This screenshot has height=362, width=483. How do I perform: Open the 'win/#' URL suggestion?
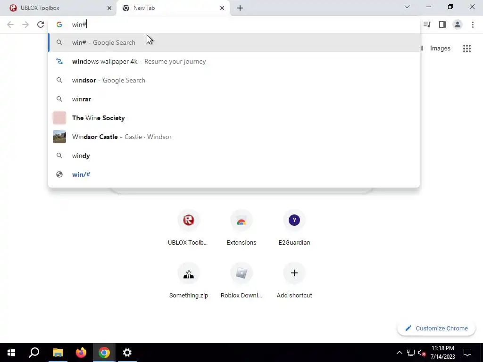[234, 174]
